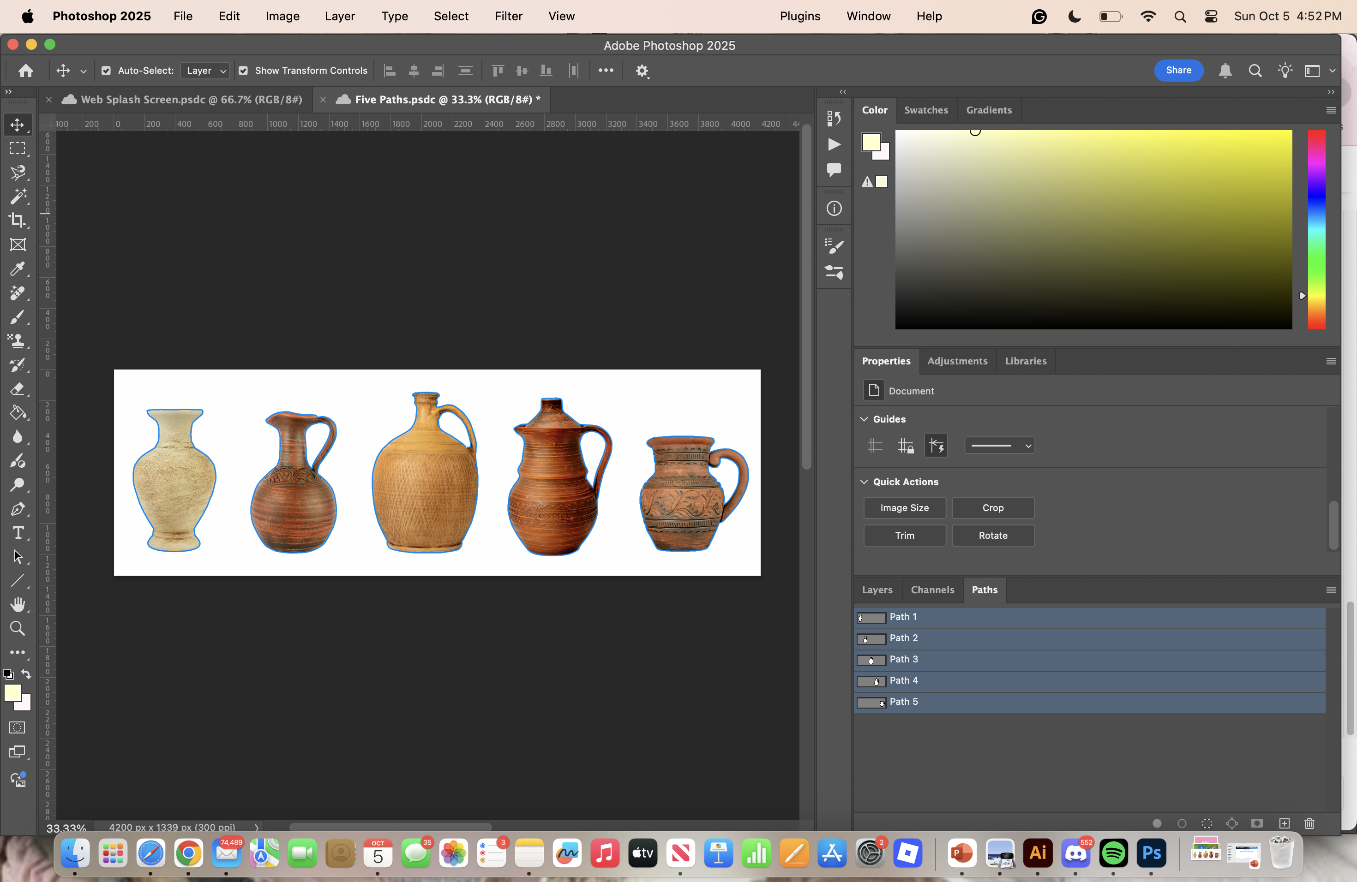
Task: Select the Horizontal Type tool
Action: click(17, 533)
